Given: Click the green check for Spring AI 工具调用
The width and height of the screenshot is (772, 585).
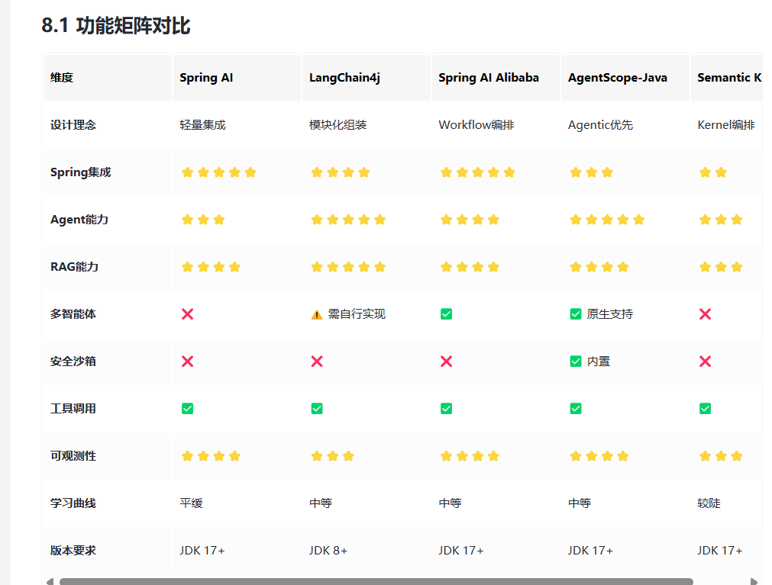Looking at the screenshot, I should pyautogui.click(x=188, y=409).
